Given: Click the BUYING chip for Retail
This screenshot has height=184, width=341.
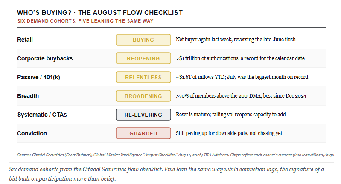Looking at the screenshot, I should 143,40.
